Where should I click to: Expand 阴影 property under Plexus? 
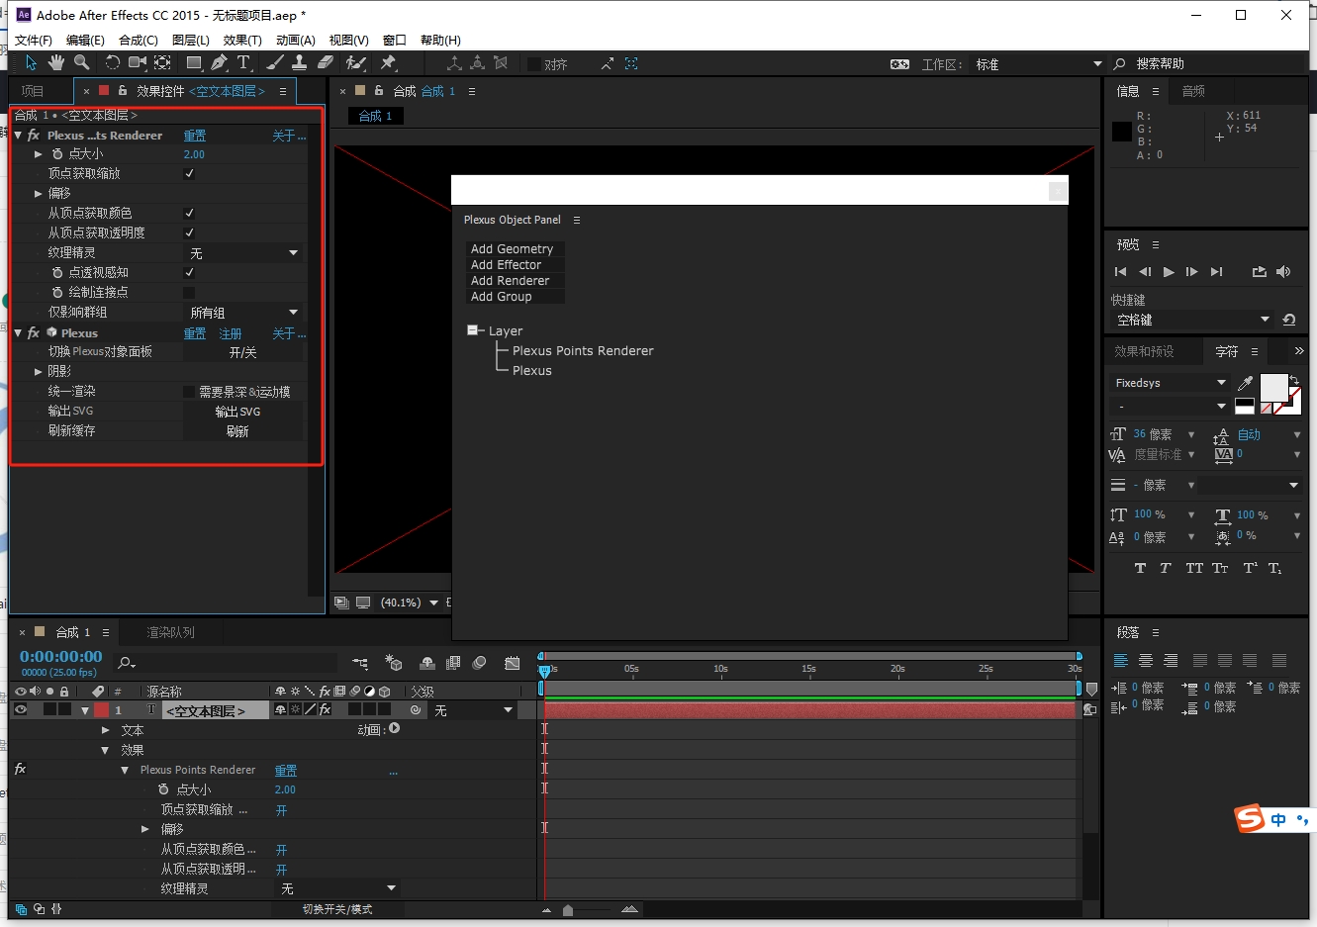pos(39,371)
